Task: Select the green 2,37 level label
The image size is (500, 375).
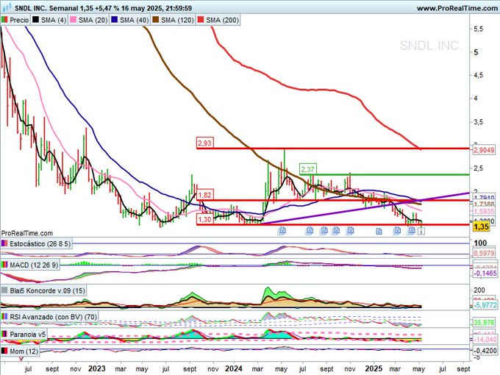Action: pos(307,169)
